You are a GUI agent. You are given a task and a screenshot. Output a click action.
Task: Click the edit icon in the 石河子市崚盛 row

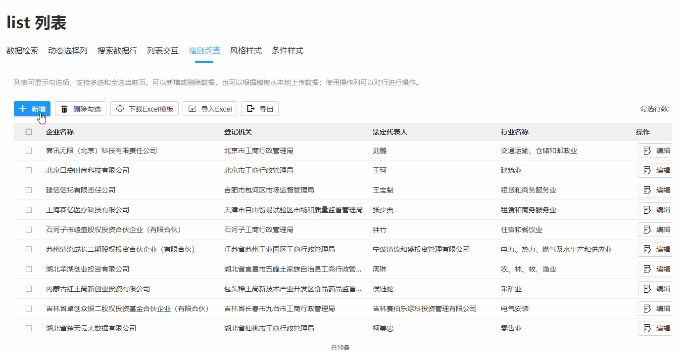(646, 229)
